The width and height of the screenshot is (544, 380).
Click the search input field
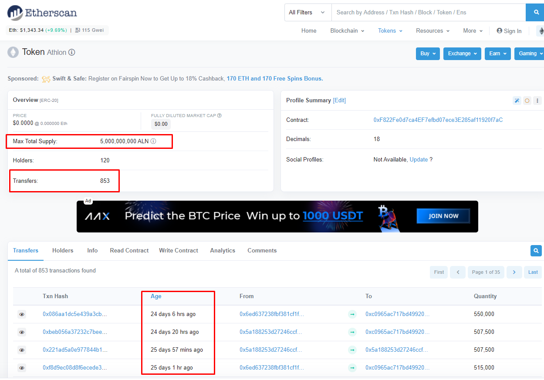coord(429,12)
